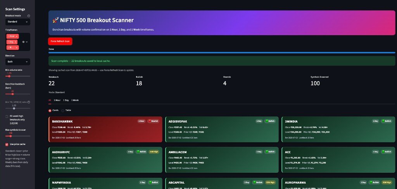
Task: Click the 3MINDIA symbol name
Action: [x=292, y=121]
